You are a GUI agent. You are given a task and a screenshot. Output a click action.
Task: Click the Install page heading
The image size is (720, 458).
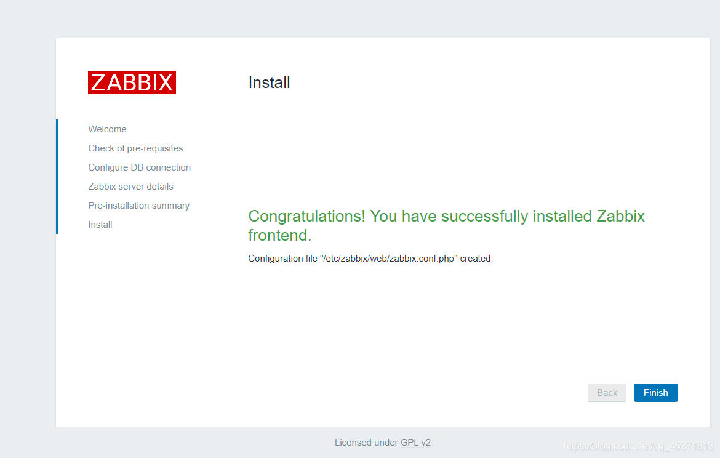(x=269, y=82)
